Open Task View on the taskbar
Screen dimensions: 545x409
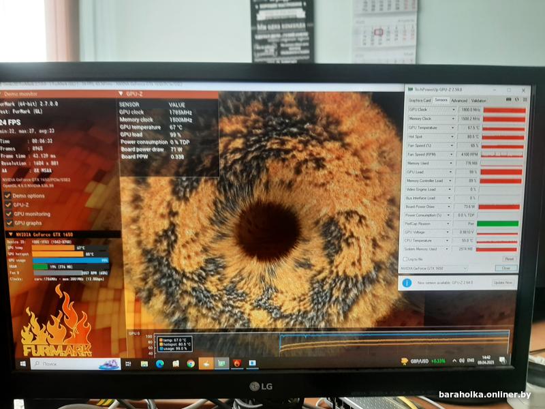tap(128, 364)
